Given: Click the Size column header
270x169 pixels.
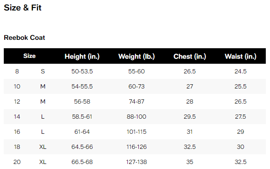Looking at the screenshot, I should 29,56.
